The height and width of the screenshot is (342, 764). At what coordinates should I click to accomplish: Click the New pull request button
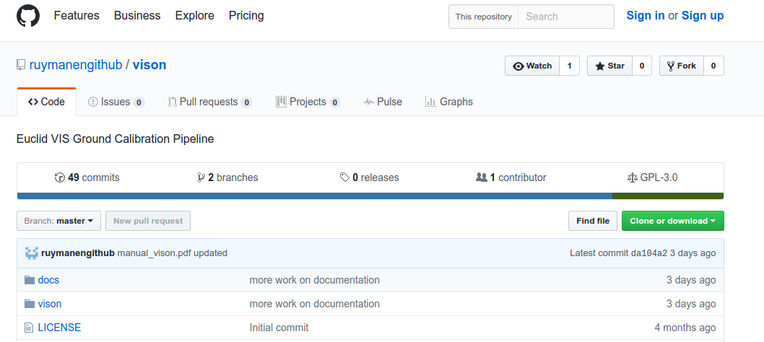click(x=148, y=221)
